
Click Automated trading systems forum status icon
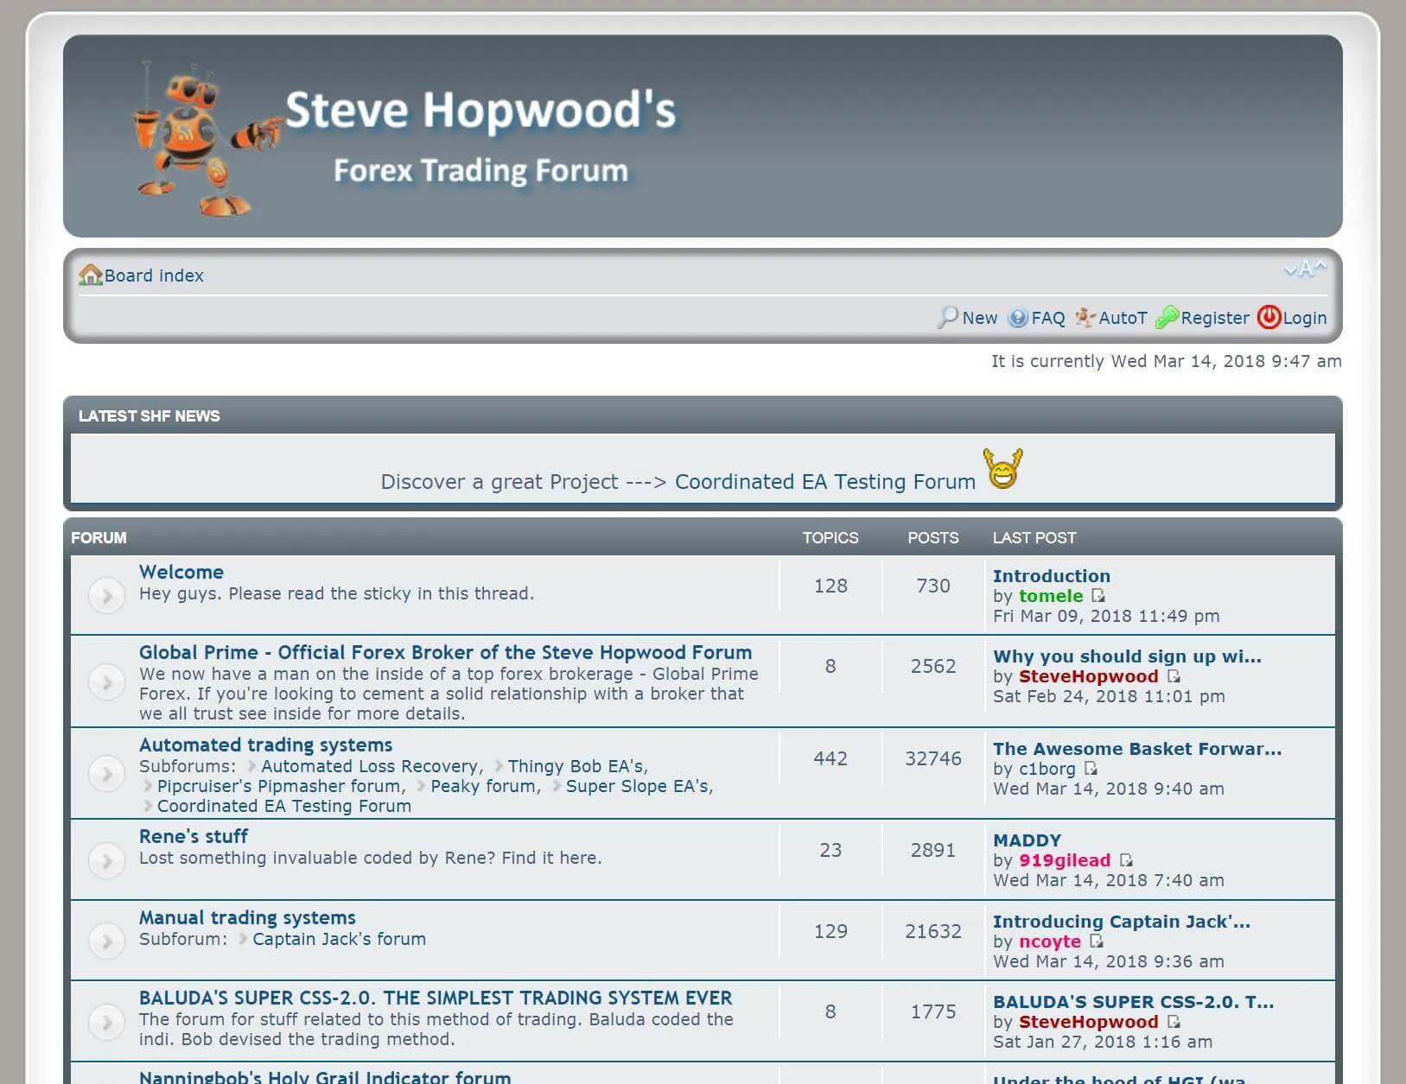[107, 774]
